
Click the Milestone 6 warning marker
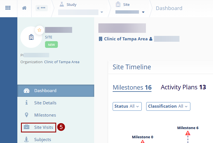188,133
